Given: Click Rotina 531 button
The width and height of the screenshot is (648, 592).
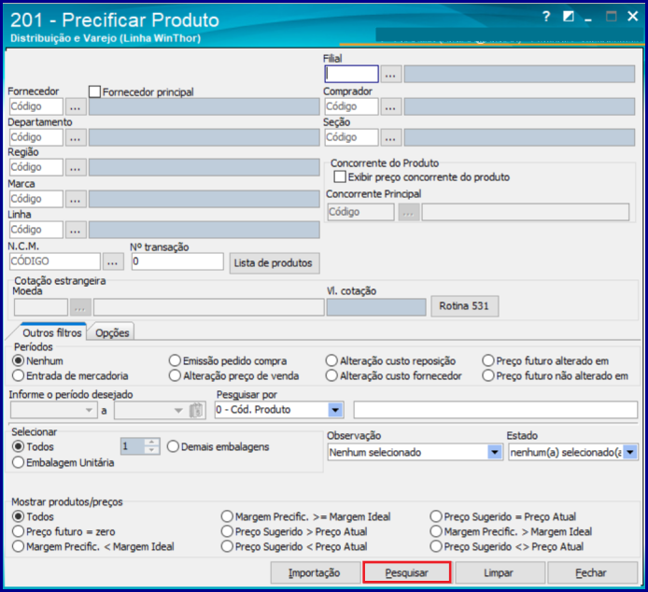Looking at the screenshot, I should pyautogui.click(x=464, y=306).
